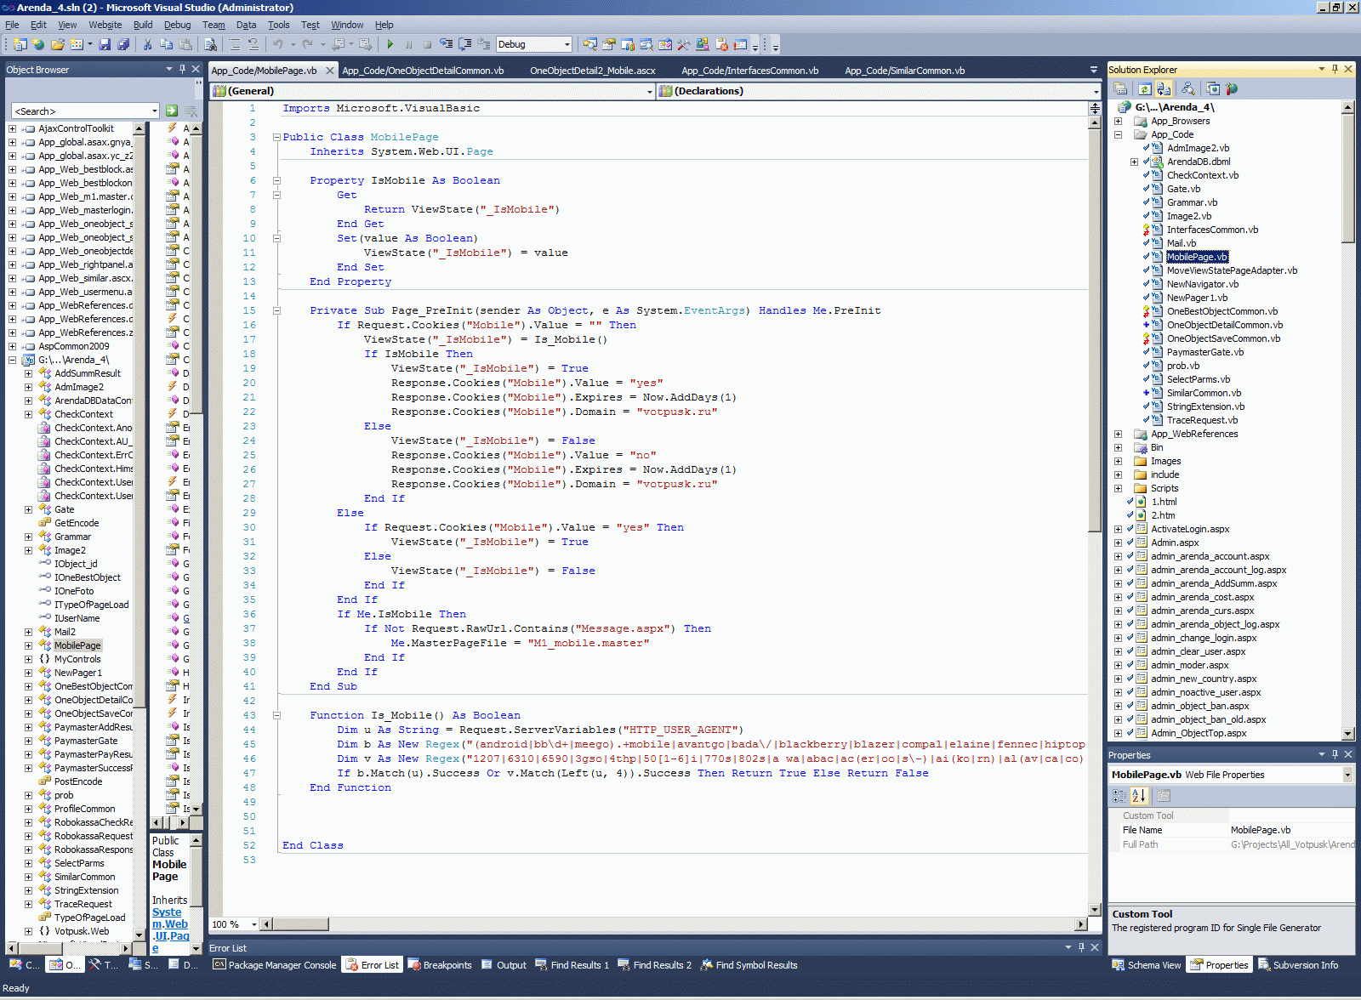
Task: Click the Object Browser search go button
Action: (x=172, y=111)
